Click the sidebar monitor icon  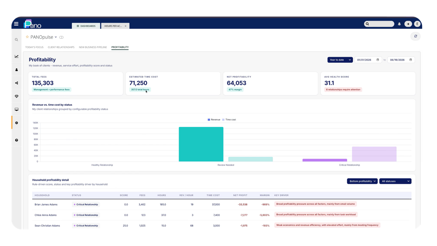coord(16,109)
